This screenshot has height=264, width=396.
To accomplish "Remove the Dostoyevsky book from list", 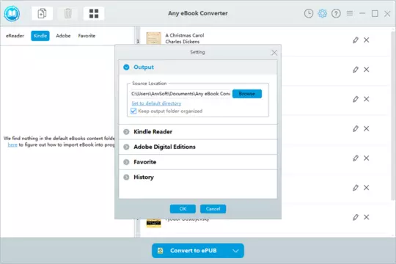I will tap(367, 217).
